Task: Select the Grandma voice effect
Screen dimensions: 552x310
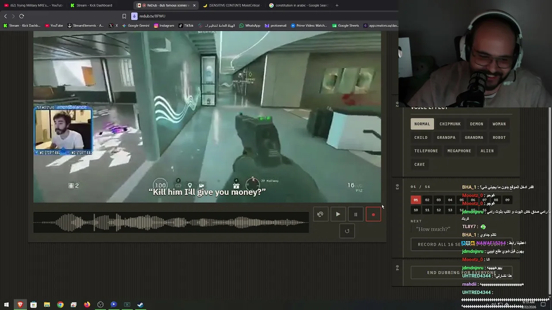Action: pos(474,137)
